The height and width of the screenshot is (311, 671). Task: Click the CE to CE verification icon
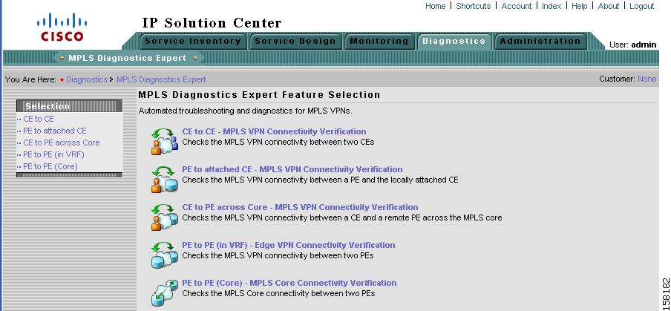coord(164,141)
